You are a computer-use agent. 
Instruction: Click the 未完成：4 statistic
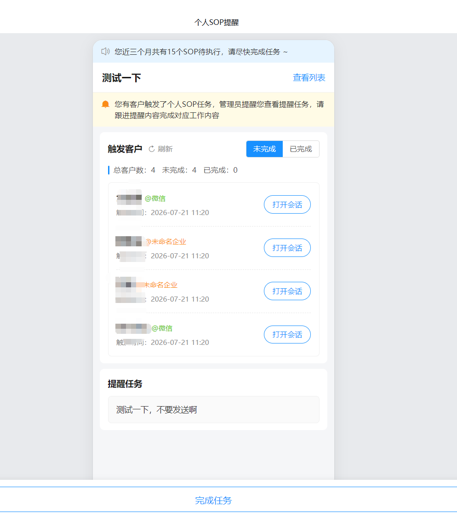click(179, 170)
